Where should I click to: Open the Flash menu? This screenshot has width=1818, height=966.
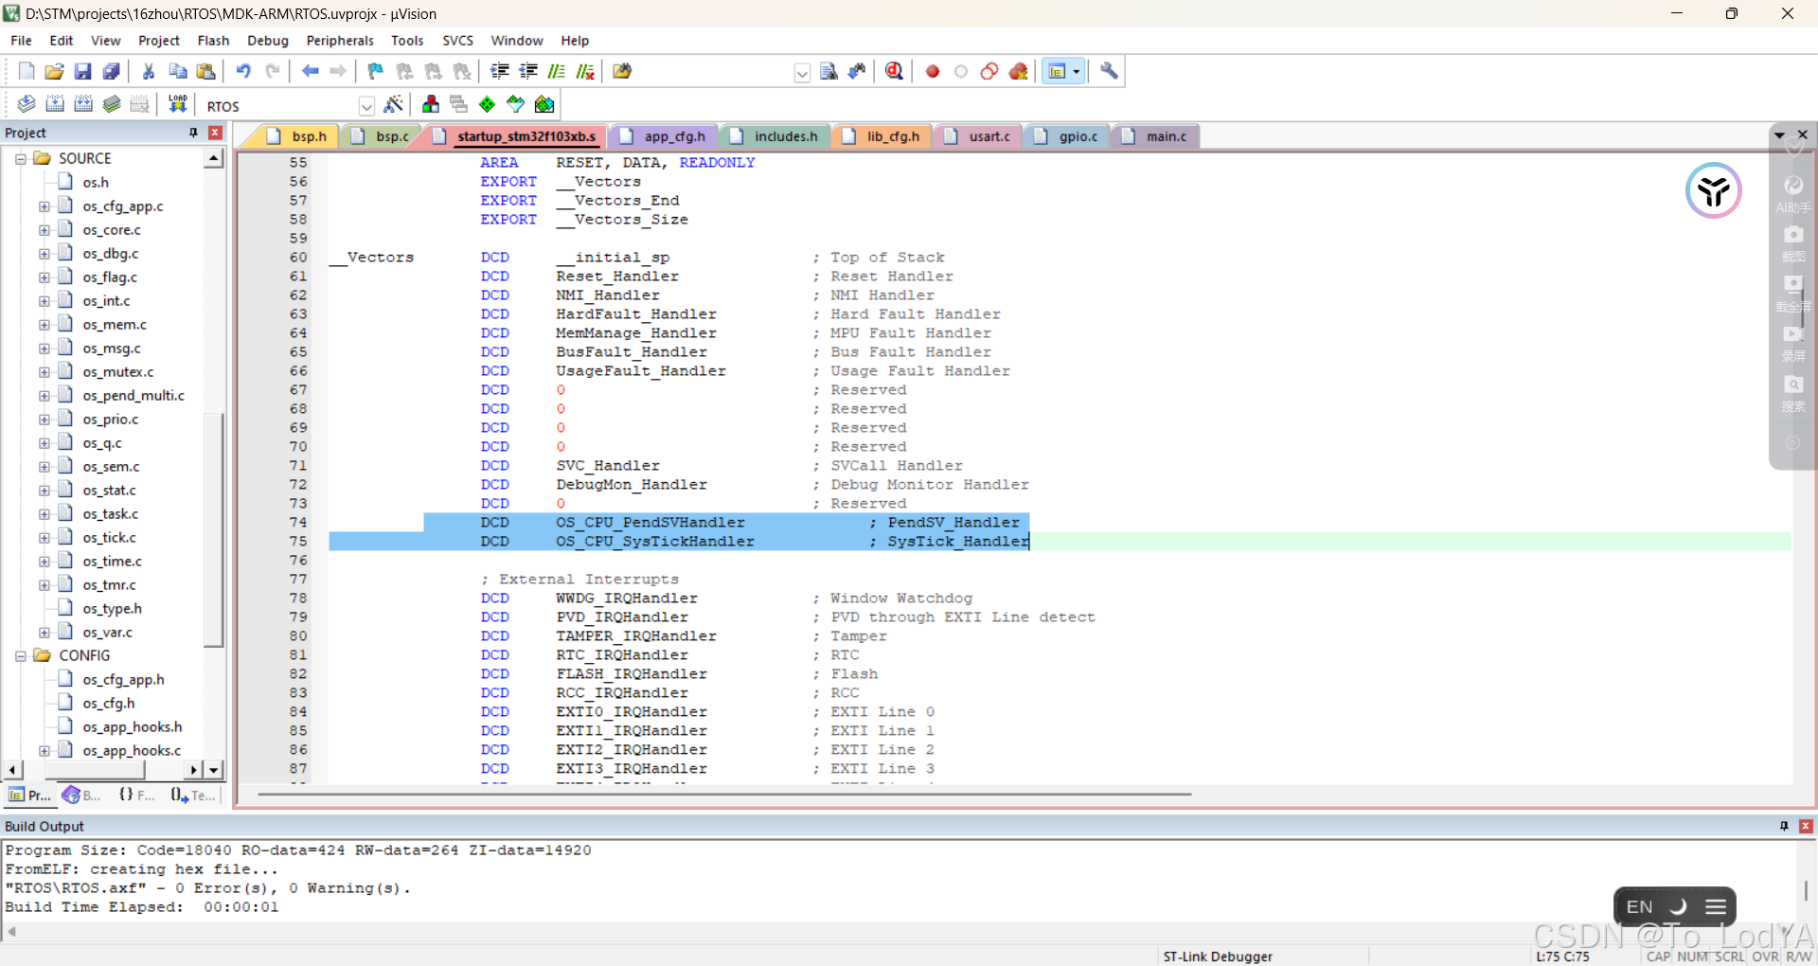coord(213,41)
